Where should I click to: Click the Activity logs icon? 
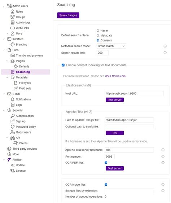pos(13,23)
